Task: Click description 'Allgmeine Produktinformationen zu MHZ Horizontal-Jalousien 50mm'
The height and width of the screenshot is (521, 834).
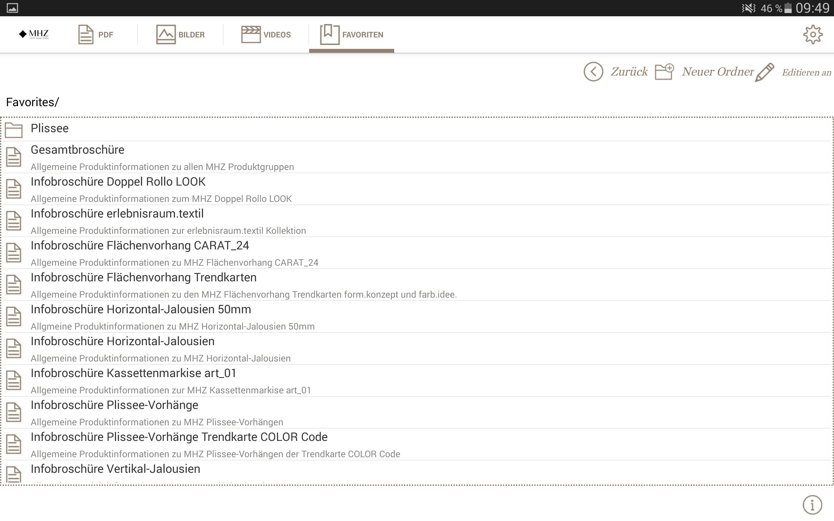Action: tap(173, 326)
